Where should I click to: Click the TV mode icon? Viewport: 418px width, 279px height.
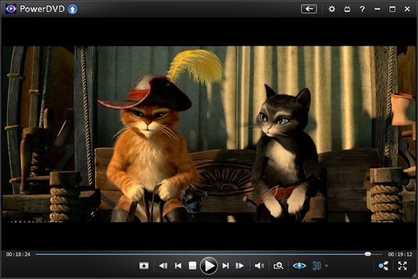click(x=347, y=9)
